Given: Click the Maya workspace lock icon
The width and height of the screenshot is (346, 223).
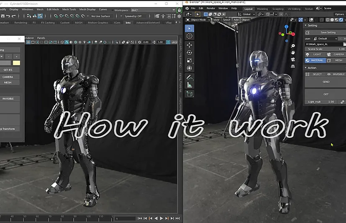Looking at the screenshot, I should coord(179,10).
